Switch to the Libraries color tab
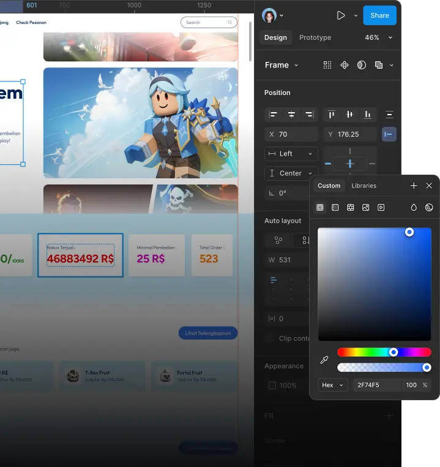The height and width of the screenshot is (467, 440). (x=364, y=186)
